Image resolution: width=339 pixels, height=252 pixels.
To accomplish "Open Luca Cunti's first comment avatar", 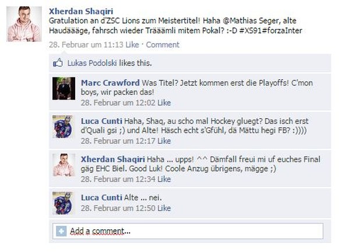I will click(x=63, y=127).
